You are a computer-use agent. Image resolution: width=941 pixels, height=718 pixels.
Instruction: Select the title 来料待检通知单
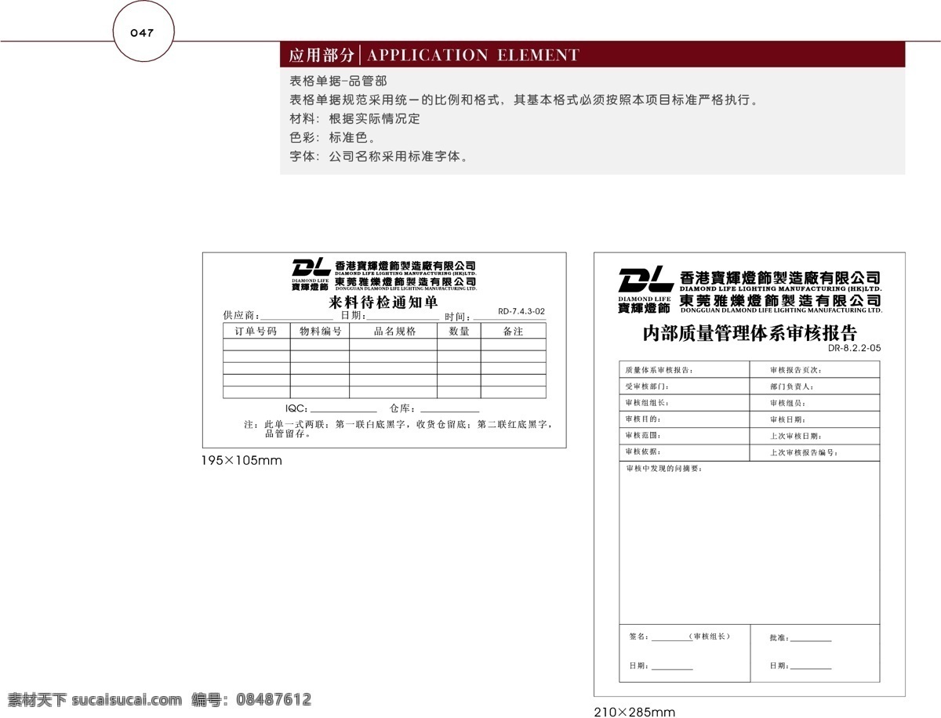383,303
